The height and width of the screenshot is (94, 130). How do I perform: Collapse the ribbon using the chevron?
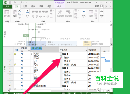110,22
